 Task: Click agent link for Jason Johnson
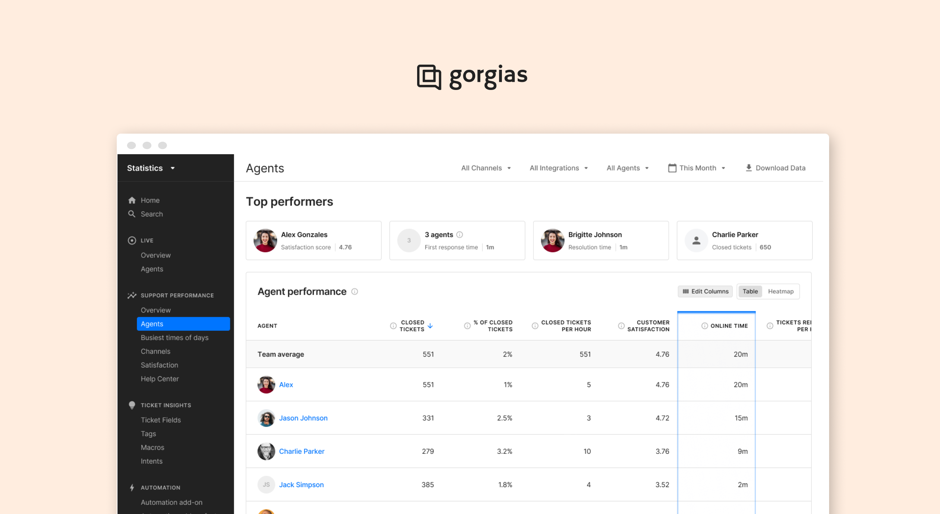[303, 418]
